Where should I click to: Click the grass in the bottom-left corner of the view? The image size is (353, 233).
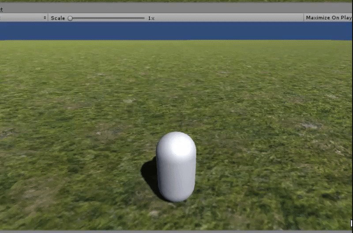point(18,216)
